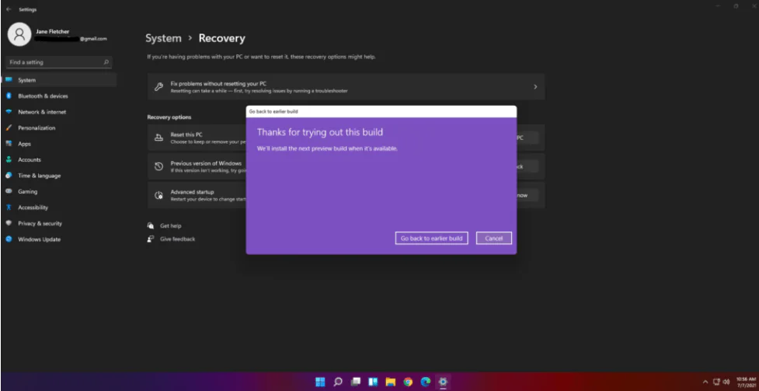The image size is (759, 391).
Task: Open Personalization from the sidebar
Action: click(37, 127)
